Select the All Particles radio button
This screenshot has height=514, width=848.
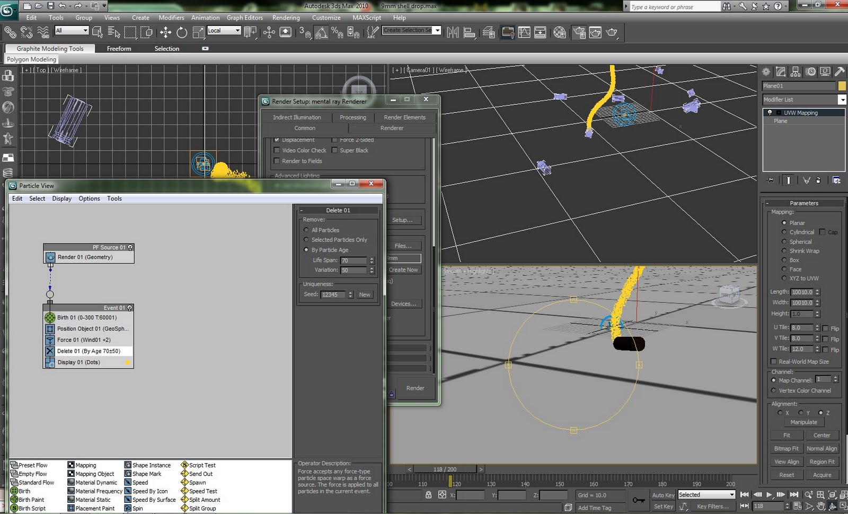click(306, 230)
